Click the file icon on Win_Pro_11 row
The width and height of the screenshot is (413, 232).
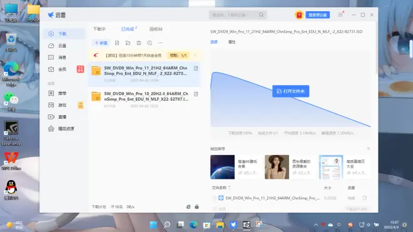click(196, 68)
